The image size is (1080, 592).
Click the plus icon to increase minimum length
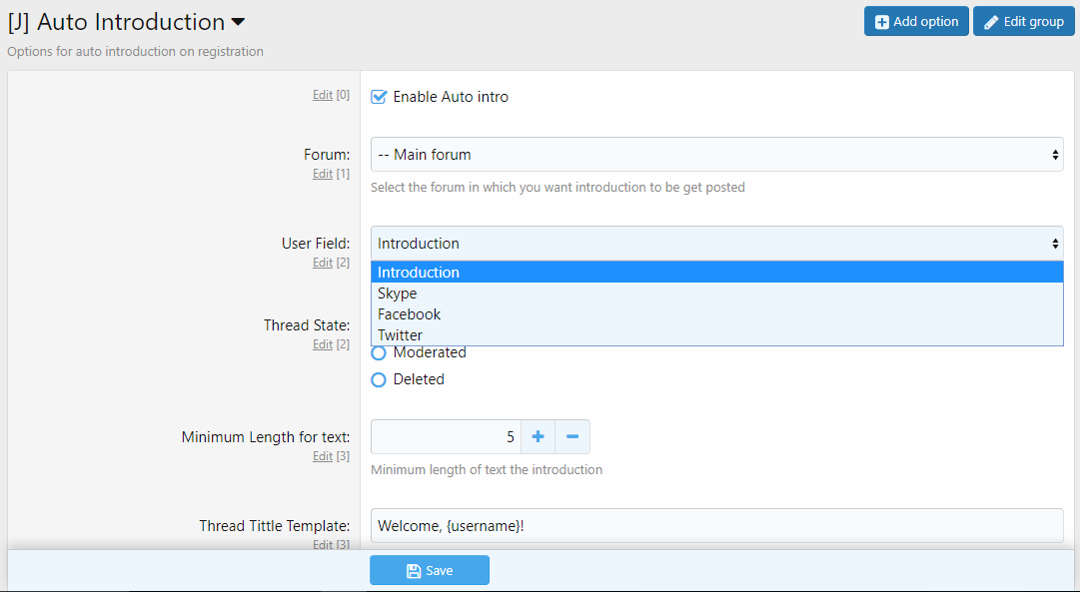click(538, 436)
